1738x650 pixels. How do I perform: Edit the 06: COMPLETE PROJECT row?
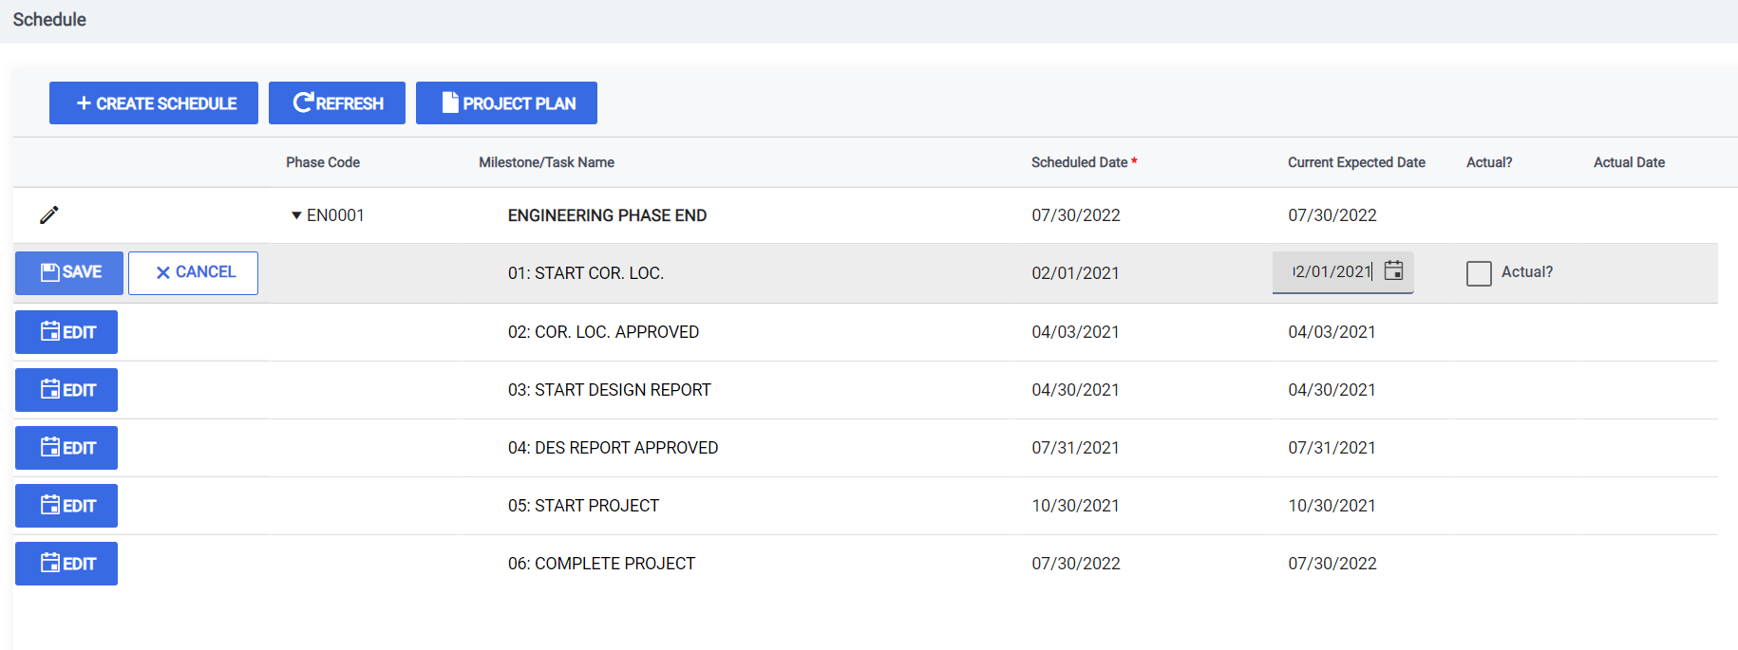click(x=66, y=564)
